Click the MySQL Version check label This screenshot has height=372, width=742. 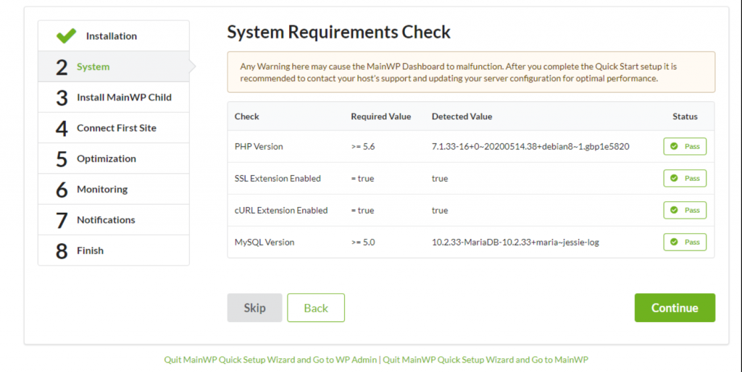pos(264,242)
